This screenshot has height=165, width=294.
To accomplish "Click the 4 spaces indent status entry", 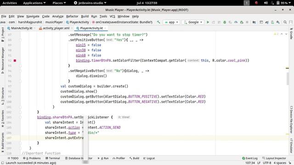I will pyautogui.click(x=280, y=163).
